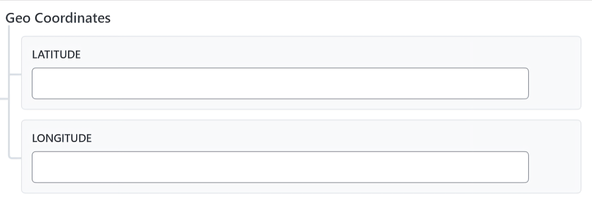Click the Latitude input field
The height and width of the screenshot is (198, 592).
coord(280,83)
